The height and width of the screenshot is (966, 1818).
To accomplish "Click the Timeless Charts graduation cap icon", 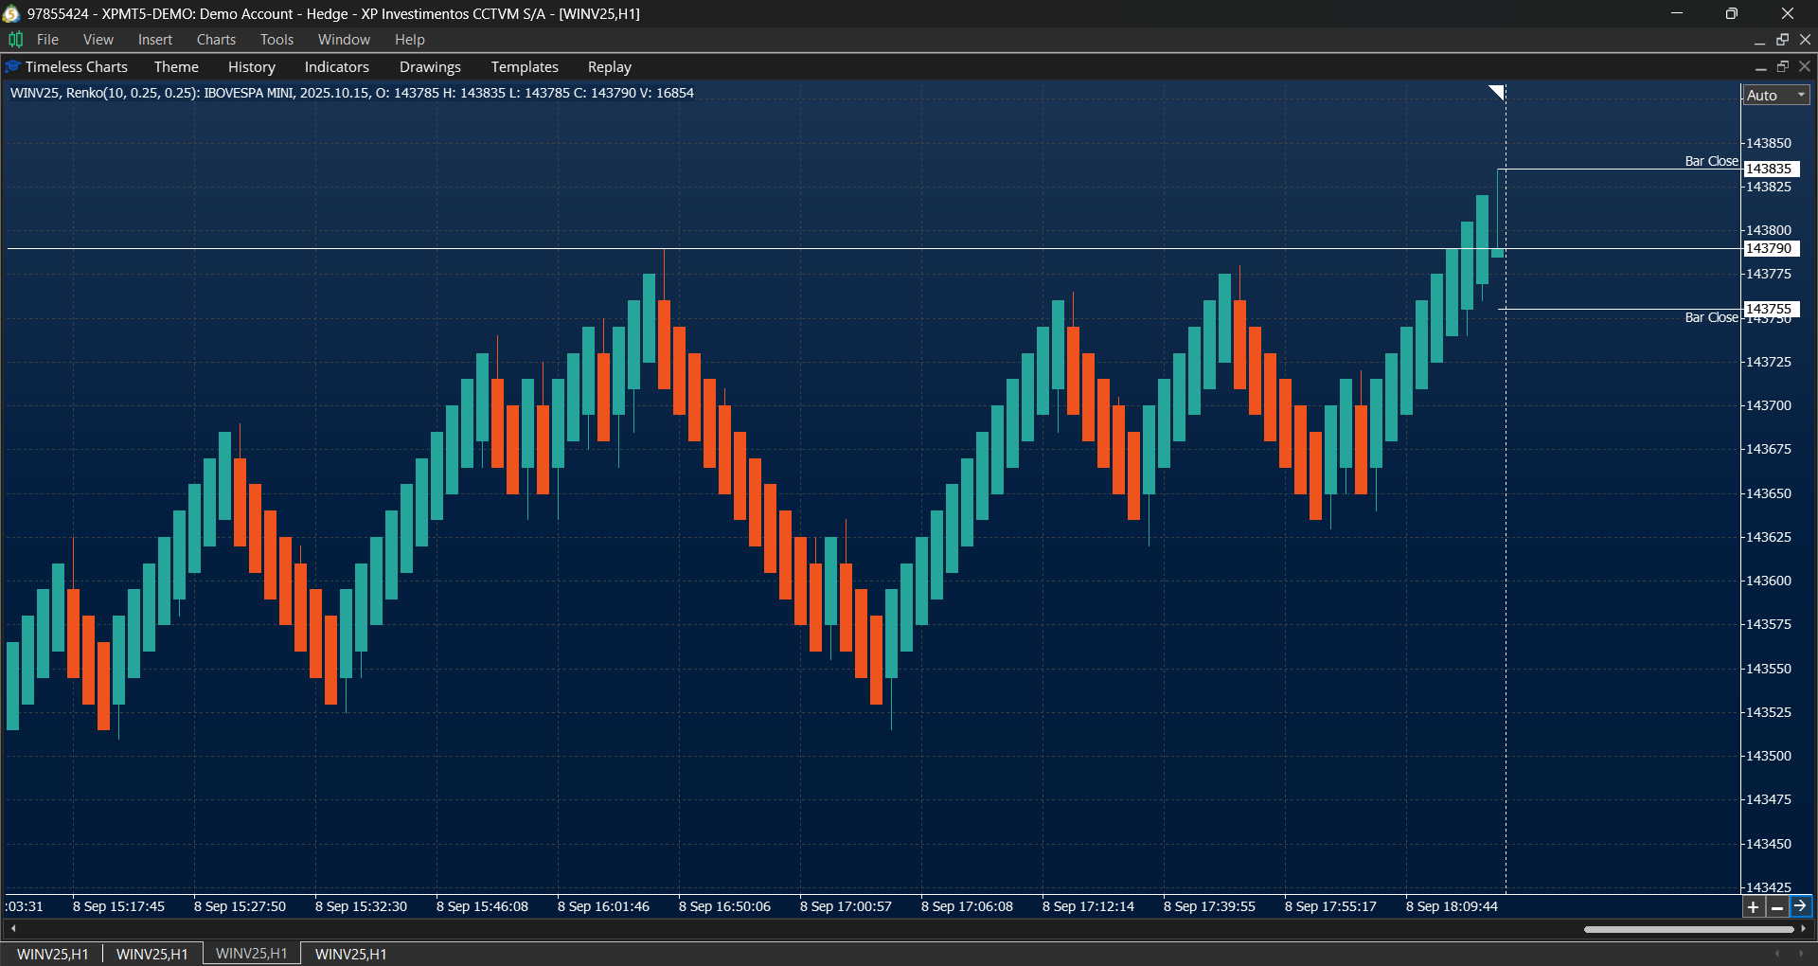I will point(11,66).
